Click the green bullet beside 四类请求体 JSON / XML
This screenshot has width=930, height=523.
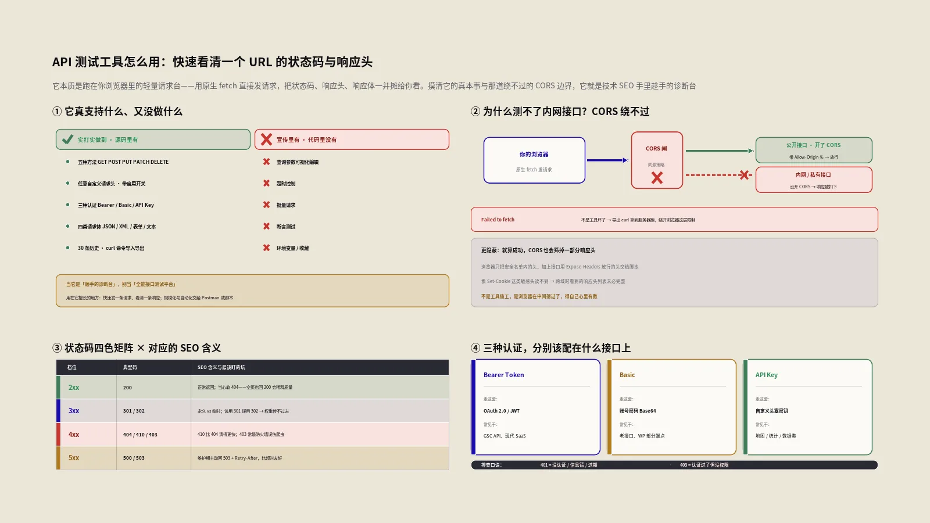click(x=67, y=227)
